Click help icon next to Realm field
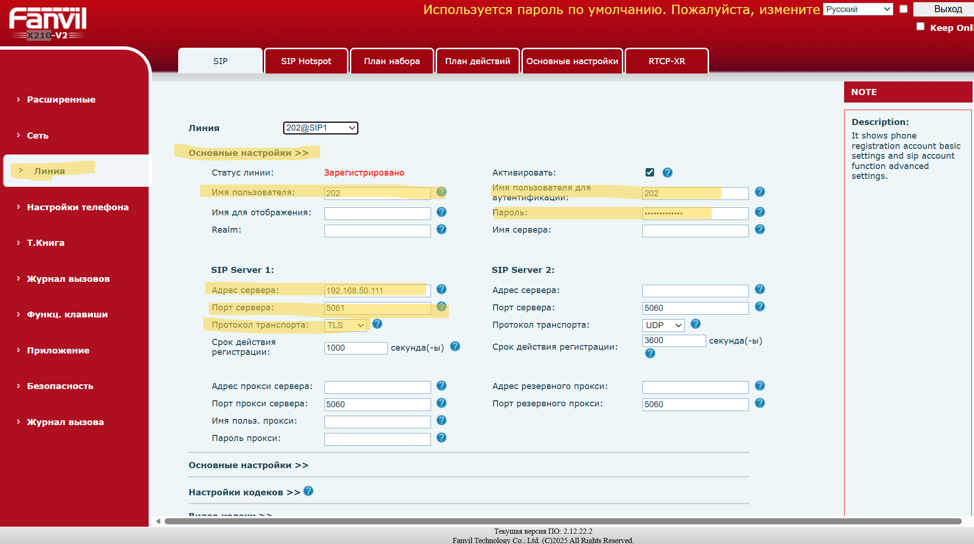Image resolution: width=974 pixels, height=544 pixels. point(441,229)
